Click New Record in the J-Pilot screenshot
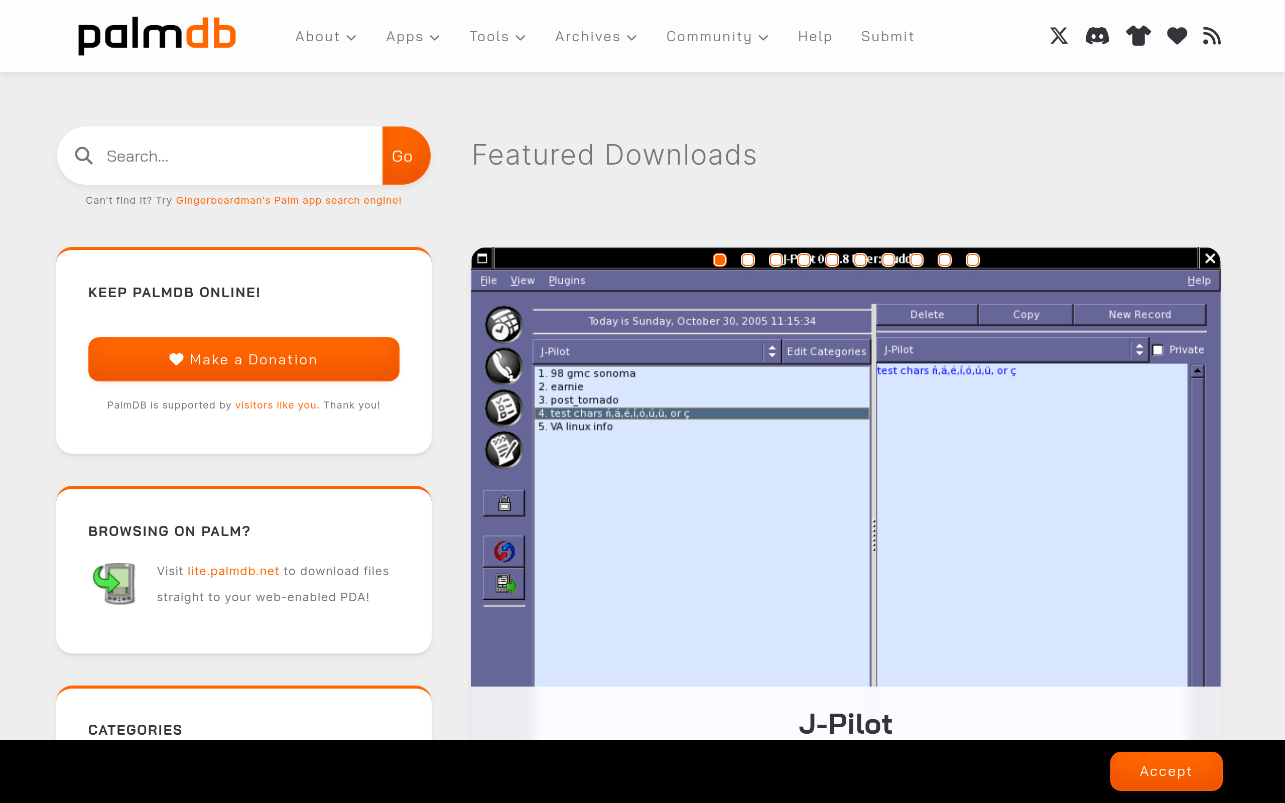The width and height of the screenshot is (1285, 803). point(1139,314)
